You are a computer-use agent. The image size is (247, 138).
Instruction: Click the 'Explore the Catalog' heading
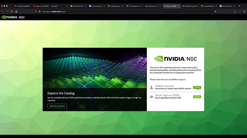pyautogui.click(x=61, y=93)
